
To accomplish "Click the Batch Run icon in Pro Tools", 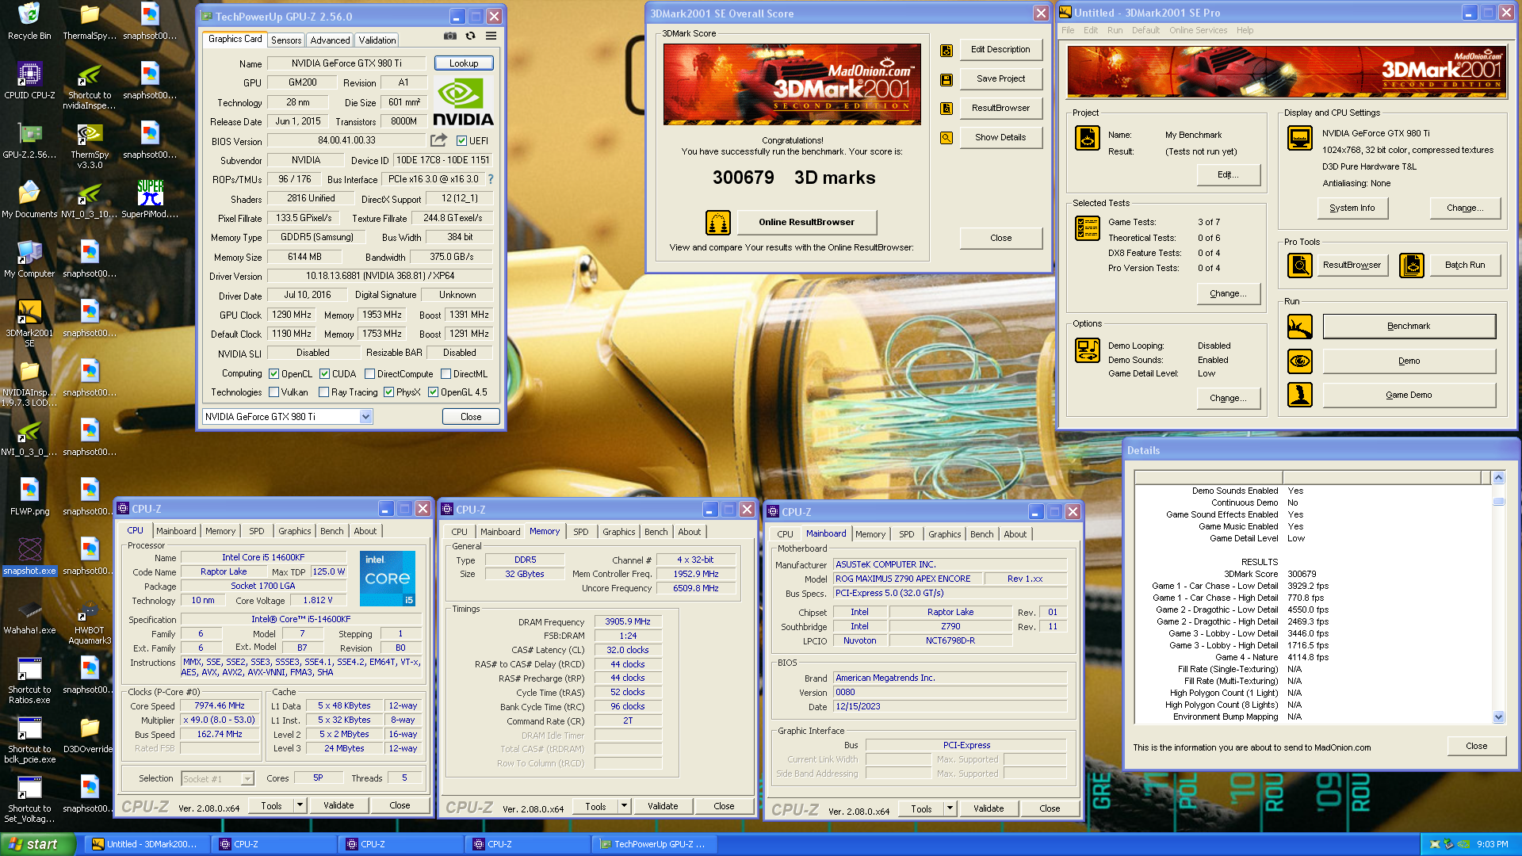I will 1412,265.
